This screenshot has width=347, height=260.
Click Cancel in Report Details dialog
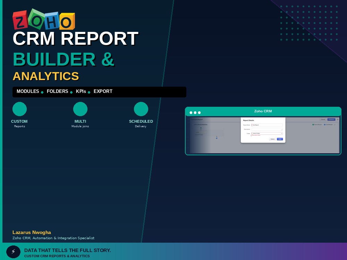(x=272, y=139)
